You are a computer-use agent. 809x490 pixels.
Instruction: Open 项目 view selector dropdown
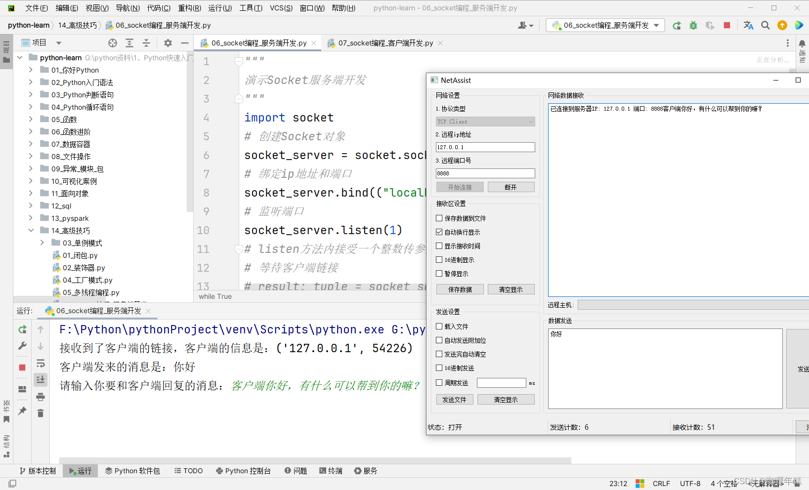pos(58,43)
